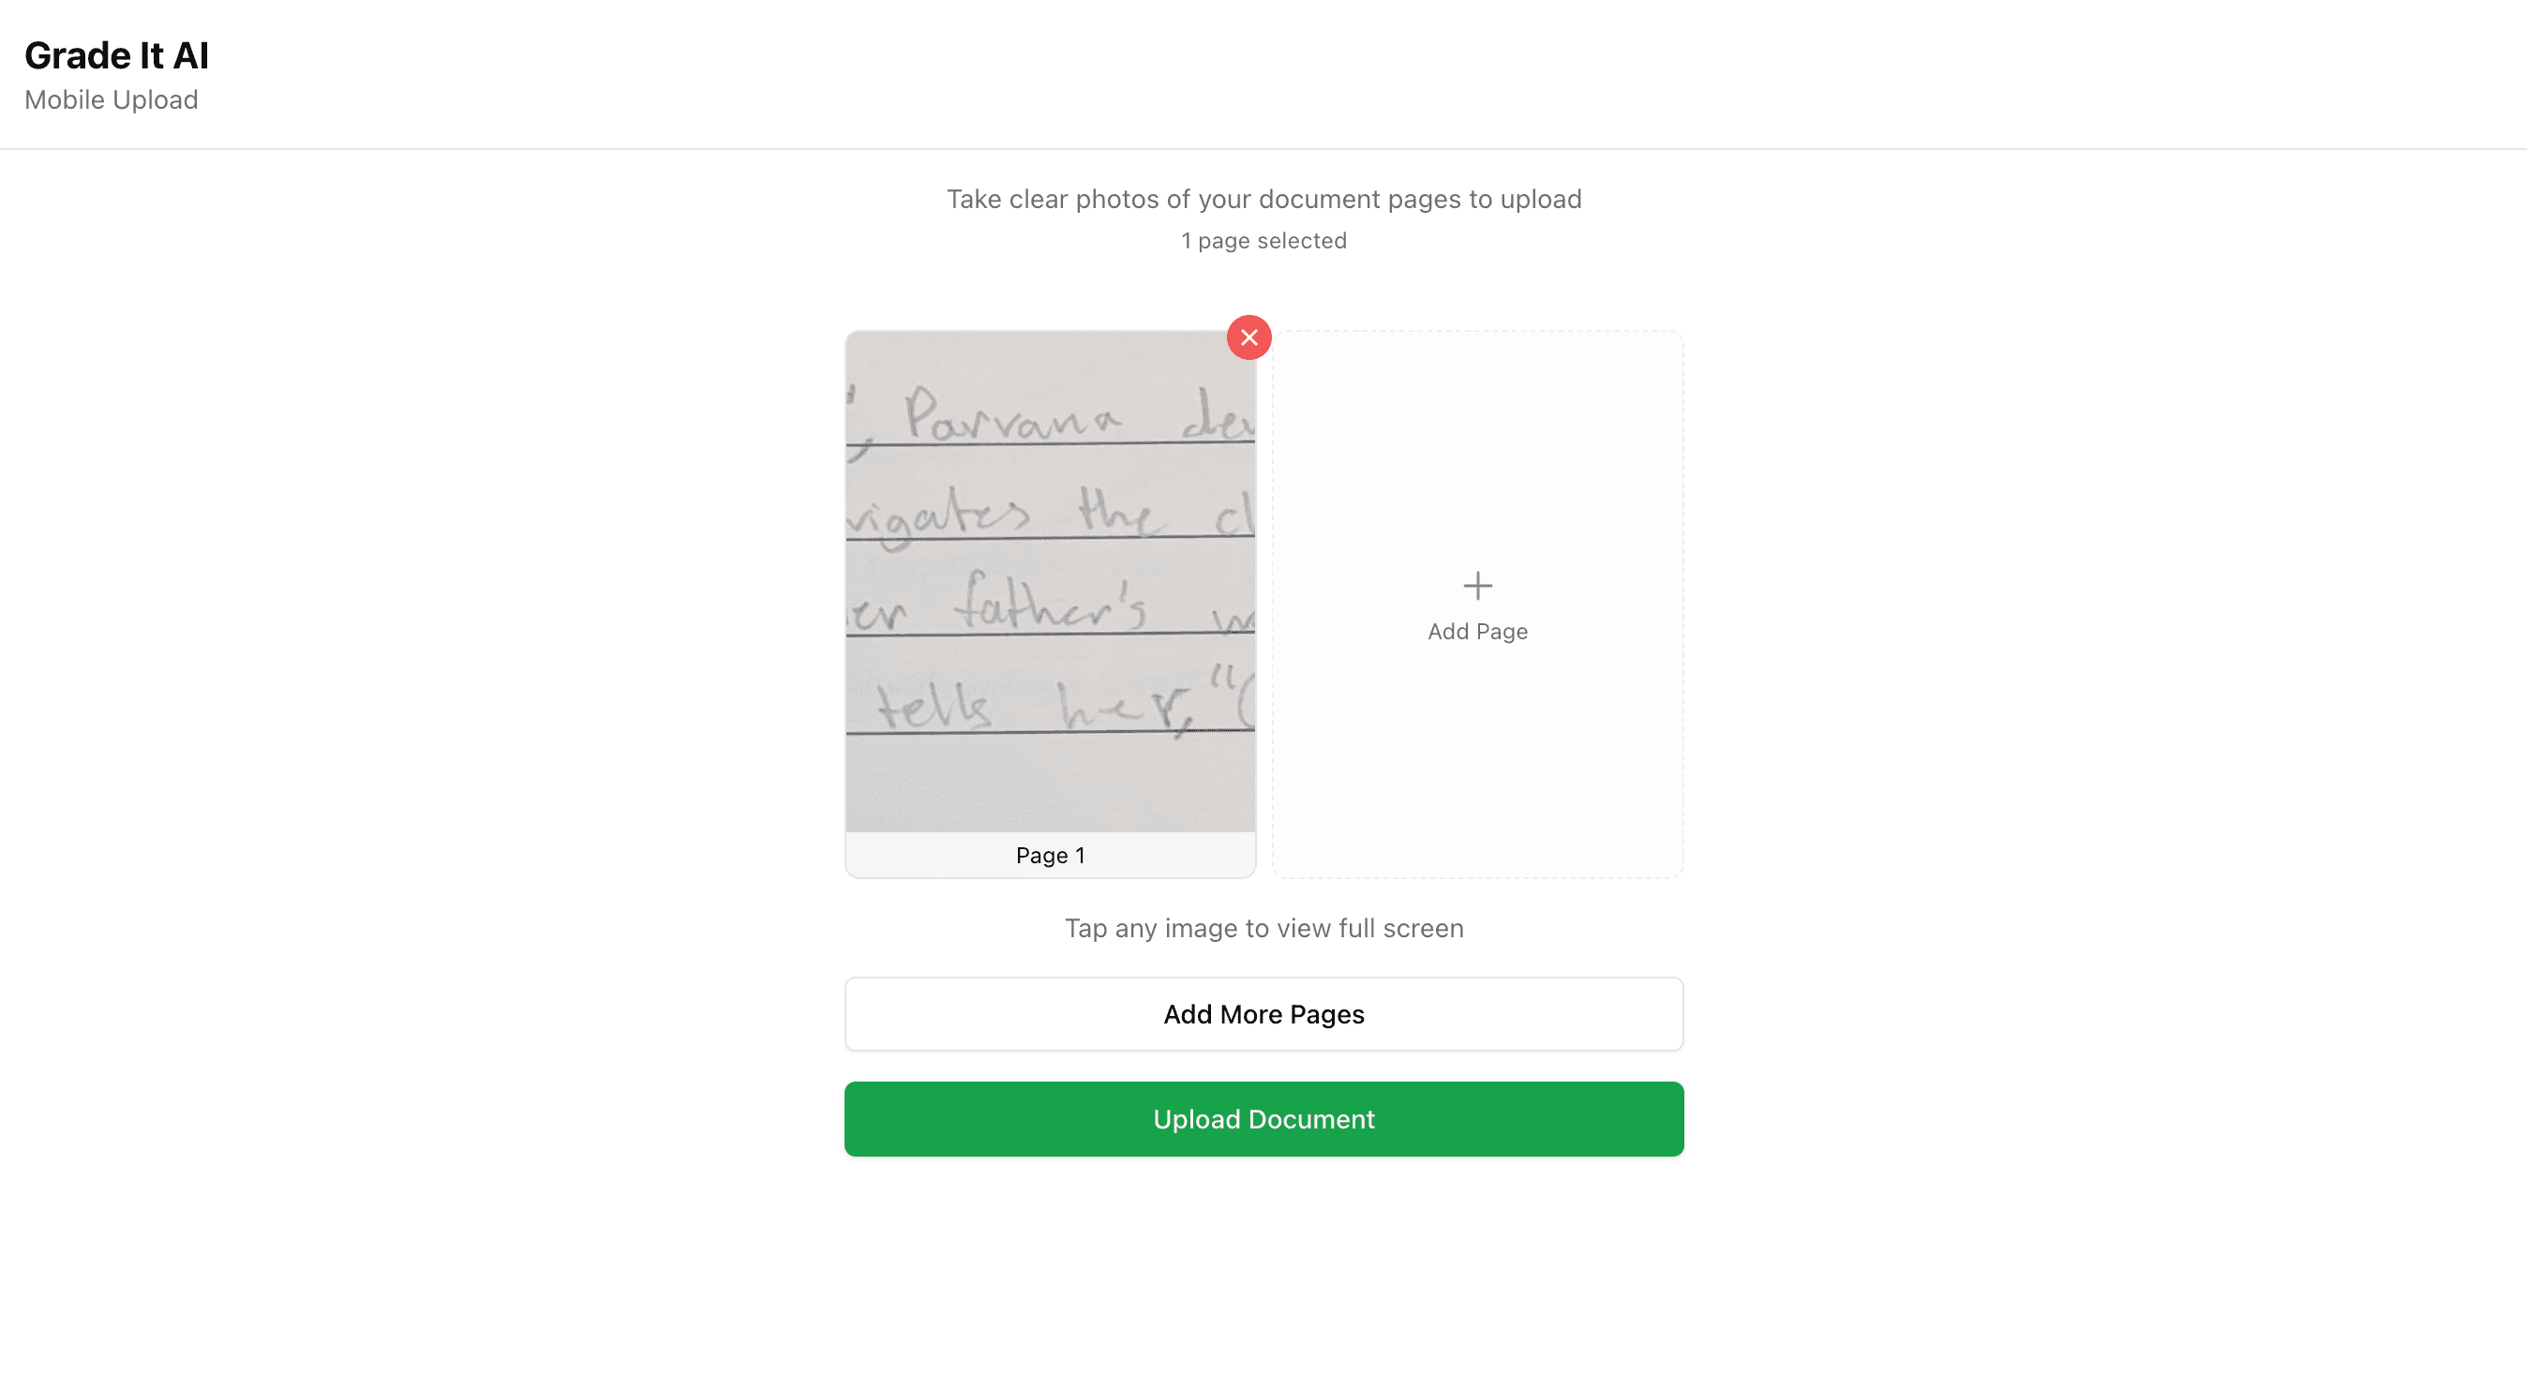2527x1374 pixels.
Task: Click the Grade It AI title
Action: 117,56
